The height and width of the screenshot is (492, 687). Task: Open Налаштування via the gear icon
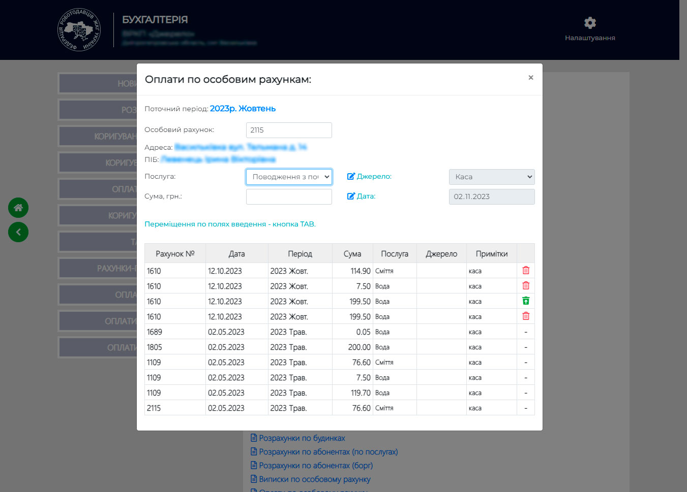coord(590,23)
